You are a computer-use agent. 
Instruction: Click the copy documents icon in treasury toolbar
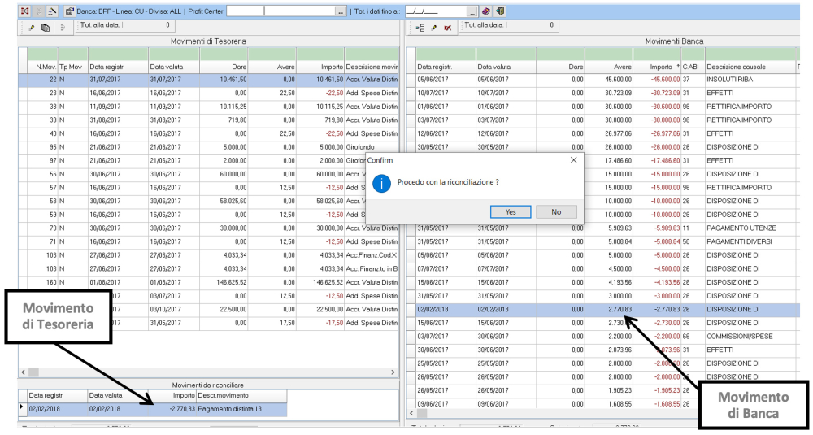point(46,28)
